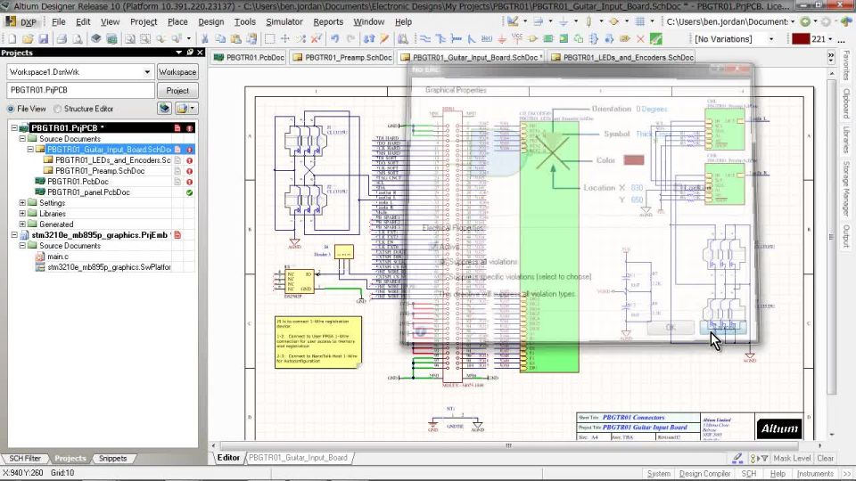856x481 pixels.
Task: Click the Up/Down hierarchy arrows icon
Action: pos(369,39)
